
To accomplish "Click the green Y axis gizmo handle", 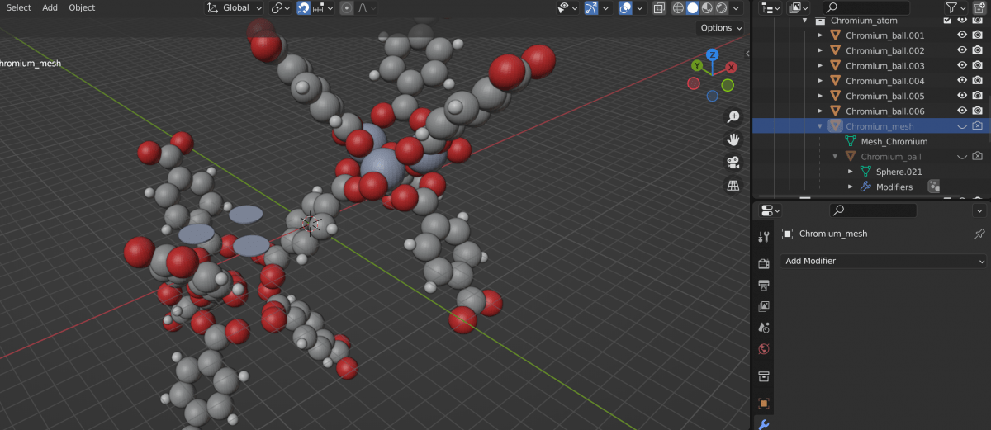I will point(697,65).
